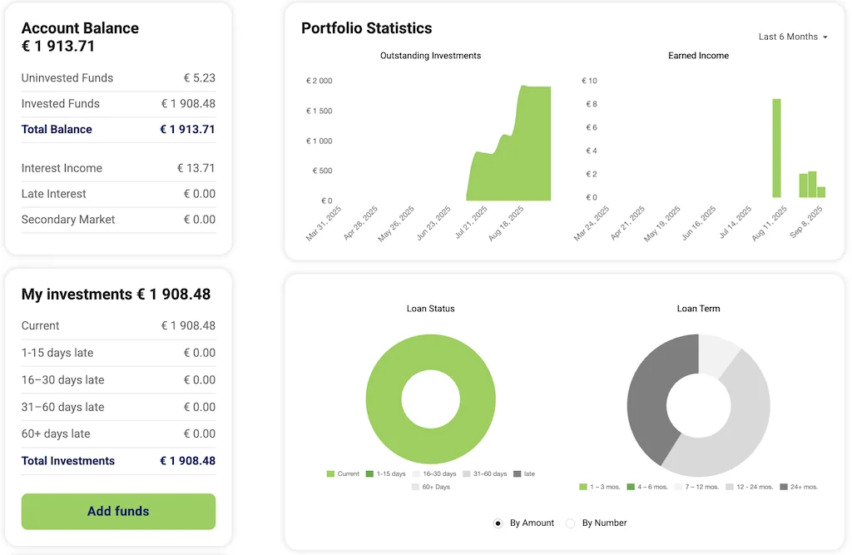Toggle the 12 - 24 mos. legend square
Screen dimensions: 852x555
pyautogui.click(x=730, y=487)
